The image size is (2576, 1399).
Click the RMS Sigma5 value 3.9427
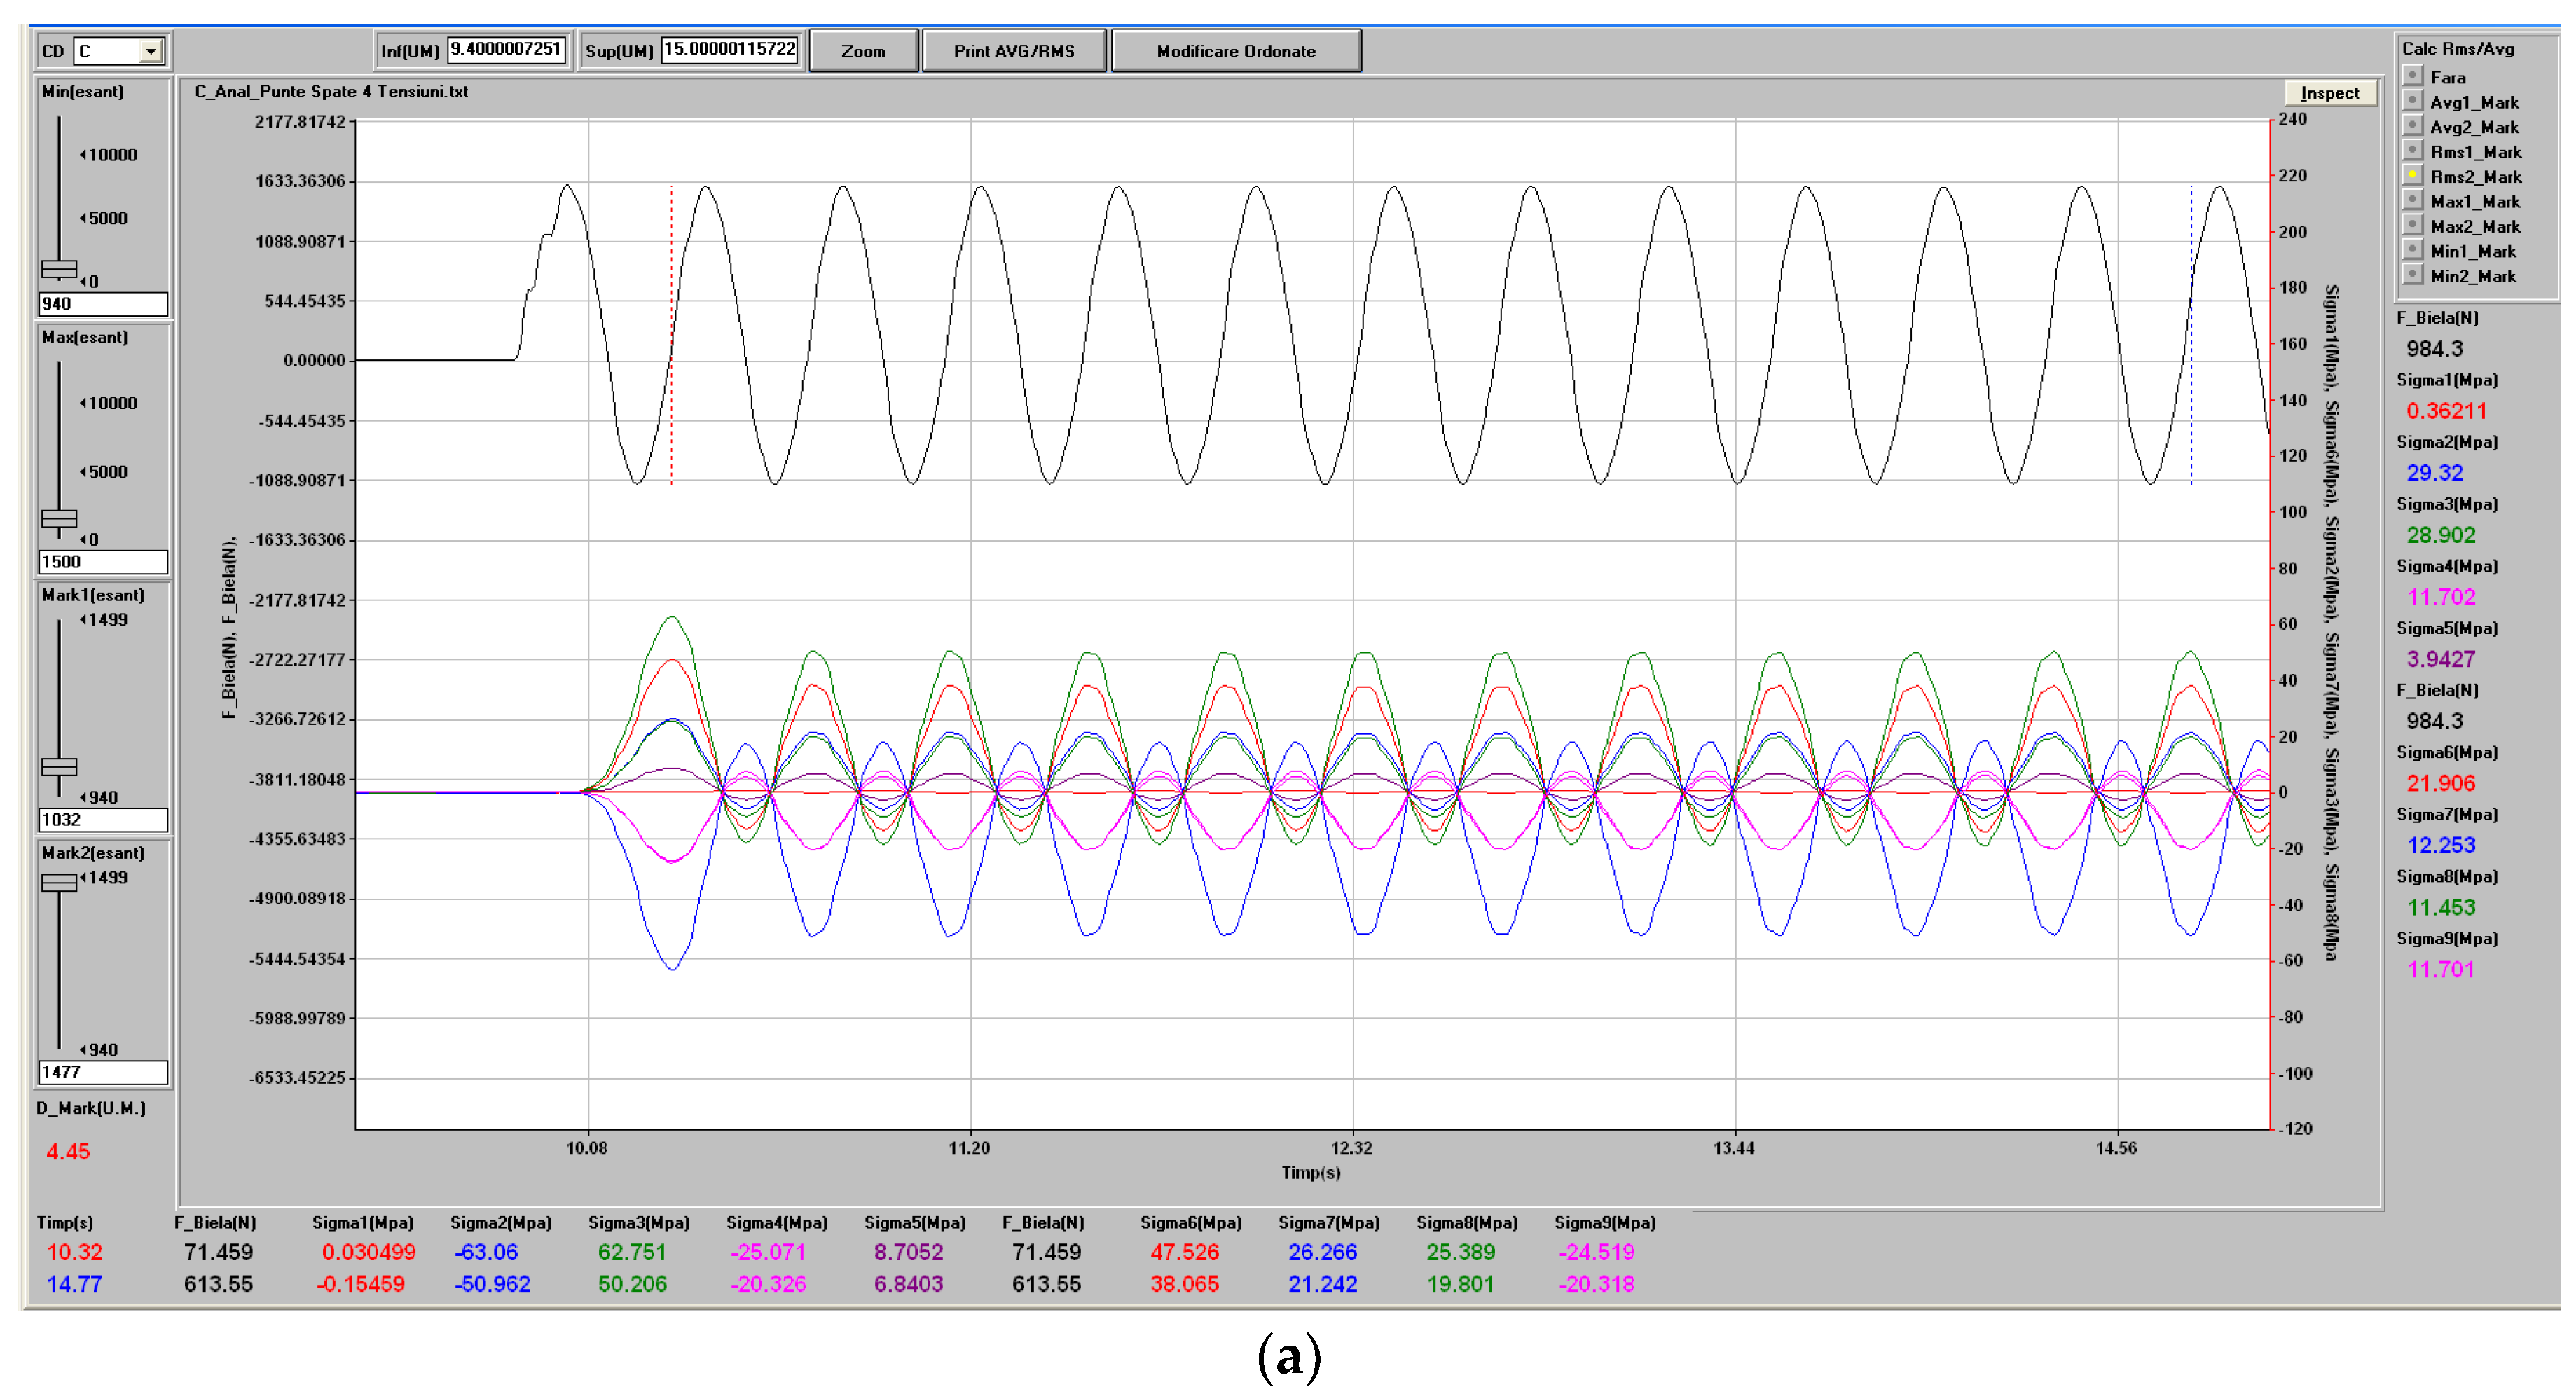click(2441, 659)
